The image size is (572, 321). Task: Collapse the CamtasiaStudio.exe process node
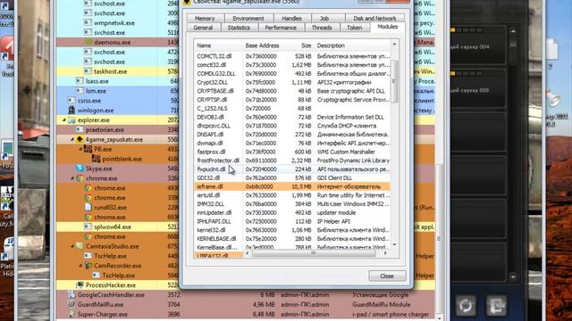pyautogui.click(x=72, y=246)
